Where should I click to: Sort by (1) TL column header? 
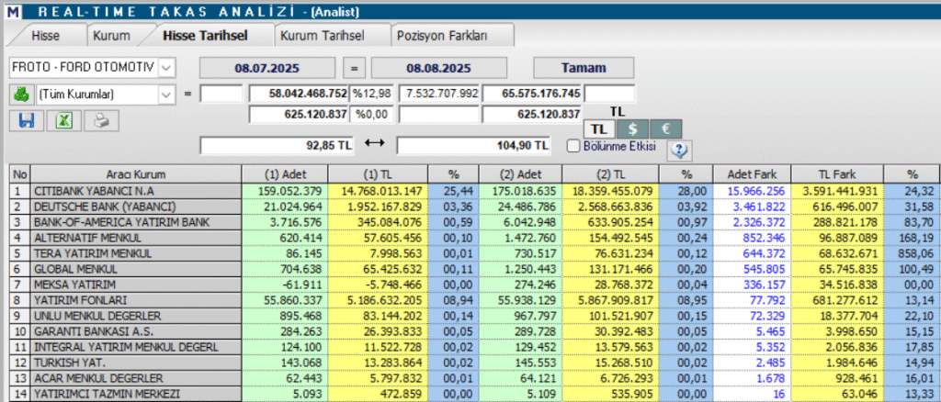tap(378, 175)
